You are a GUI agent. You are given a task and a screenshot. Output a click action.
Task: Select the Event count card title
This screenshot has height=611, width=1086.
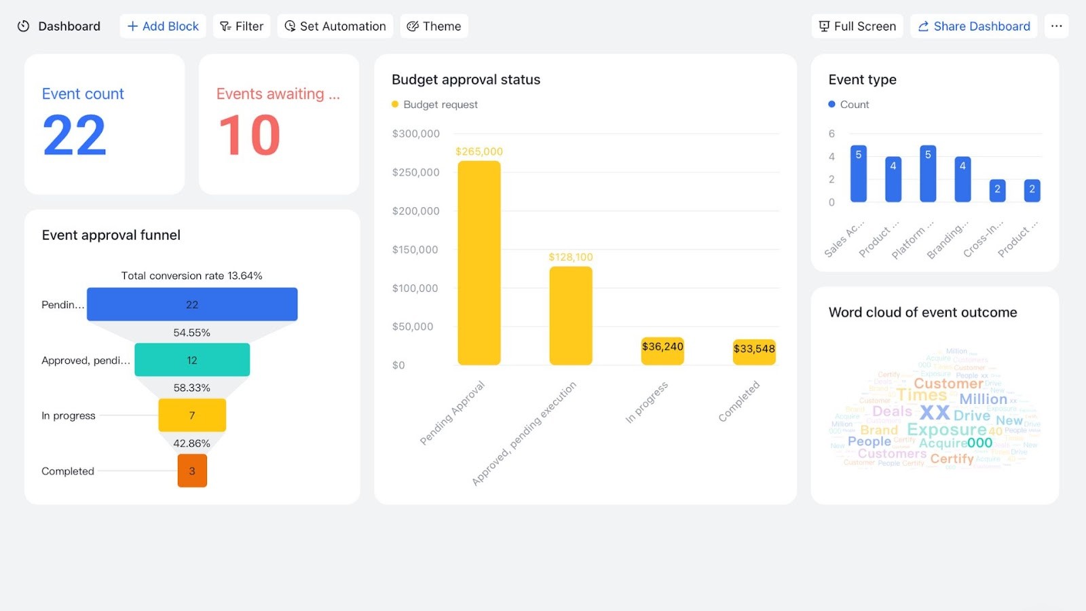pos(83,94)
